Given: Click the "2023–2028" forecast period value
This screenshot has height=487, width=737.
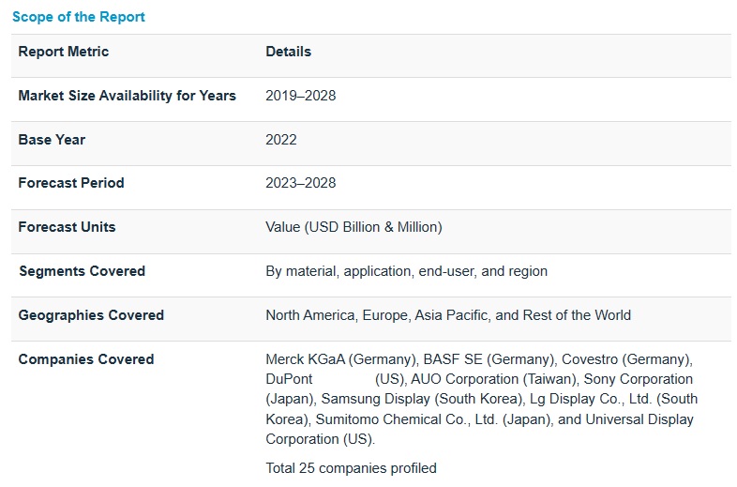Looking at the screenshot, I should (300, 183).
